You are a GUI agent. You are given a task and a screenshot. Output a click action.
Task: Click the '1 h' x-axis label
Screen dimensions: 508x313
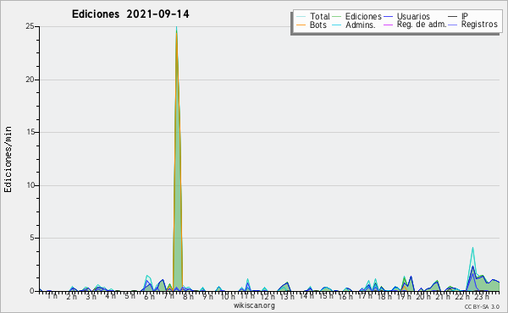(x=52, y=296)
